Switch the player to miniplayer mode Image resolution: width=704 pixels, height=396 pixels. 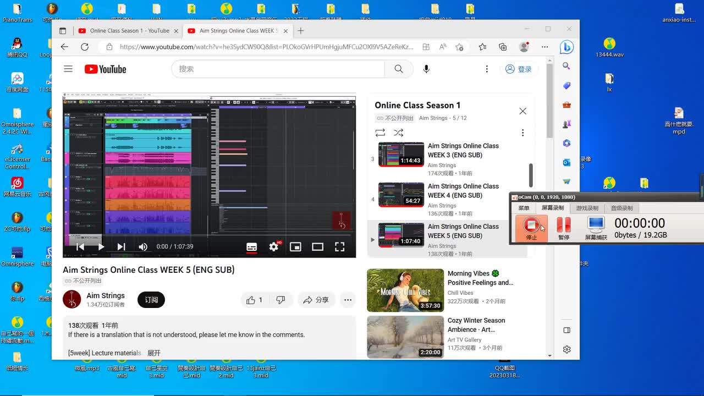point(295,247)
